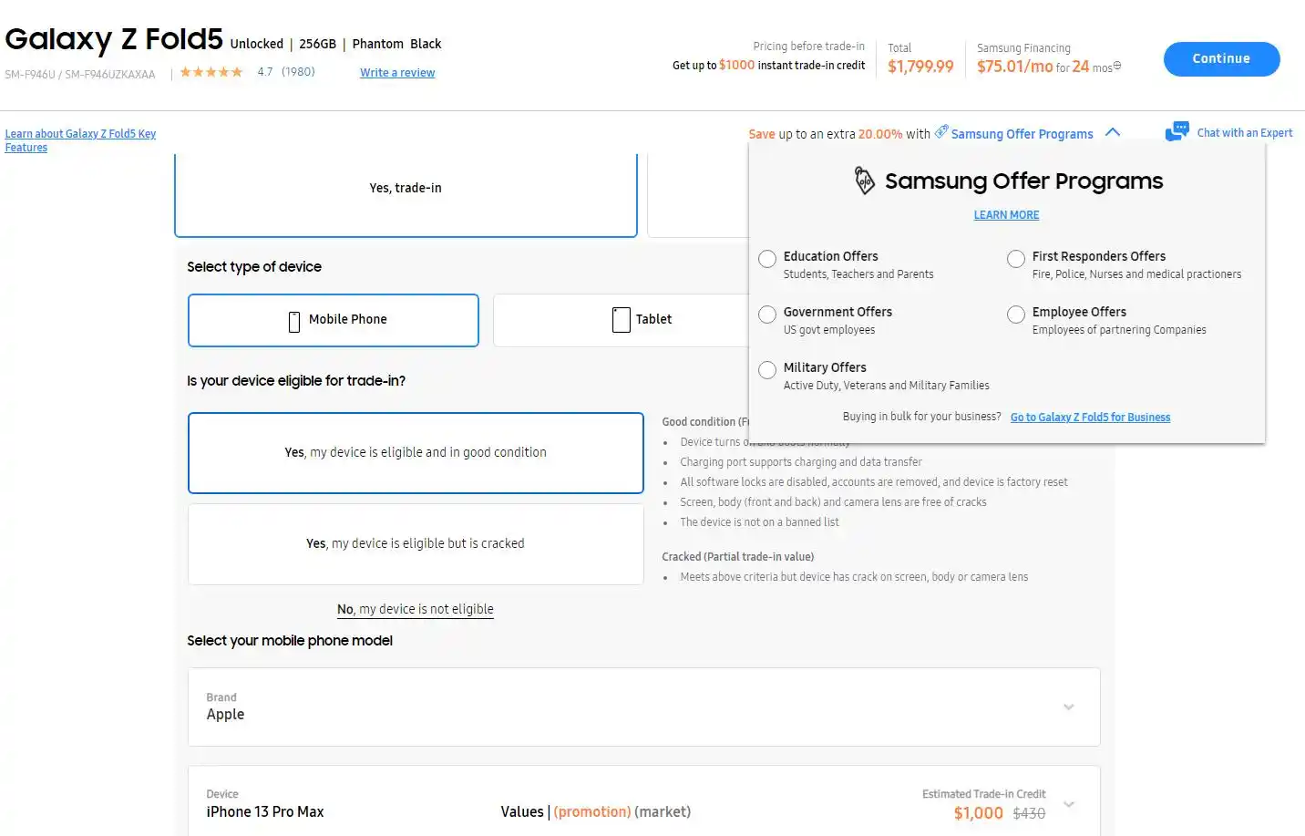This screenshot has height=836, width=1305.
Task: Select 'eligible but is cracked' condition option
Action: [x=416, y=544]
